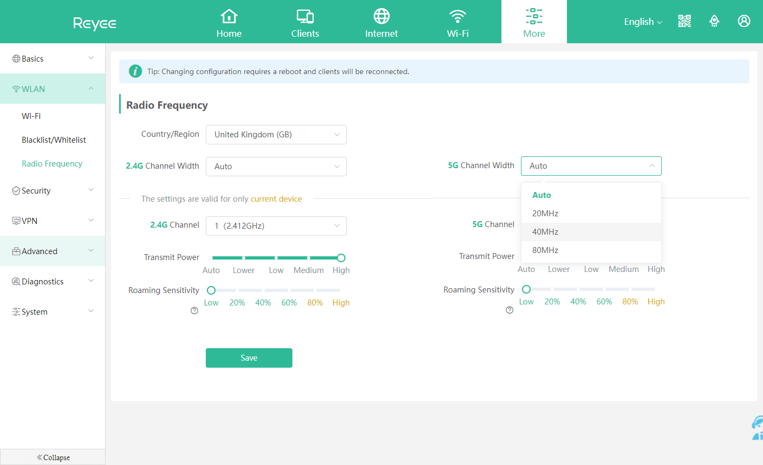This screenshot has width=763, height=465.
Task: Open the Wi-Fi top navigation icon
Action: click(x=458, y=17)
